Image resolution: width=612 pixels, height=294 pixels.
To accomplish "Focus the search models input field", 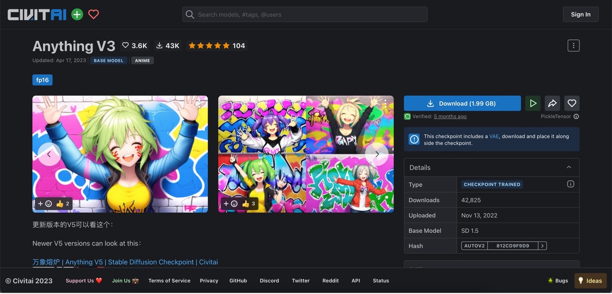I will 305,15.
